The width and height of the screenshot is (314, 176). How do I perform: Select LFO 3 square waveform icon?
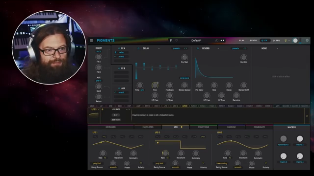pos(238,137)
